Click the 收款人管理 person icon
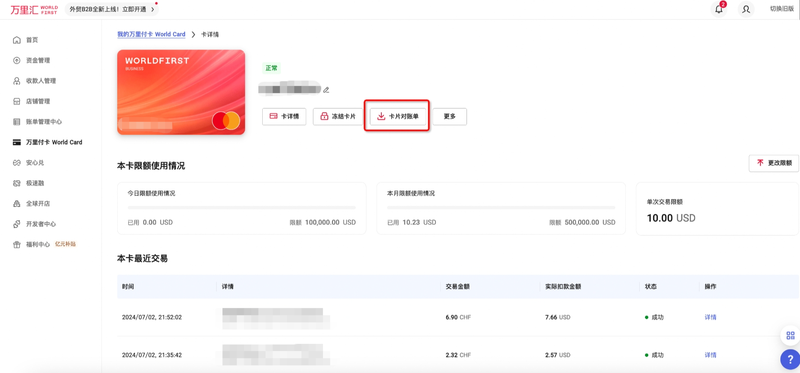800x373 pixels. (x=17, y=81)
